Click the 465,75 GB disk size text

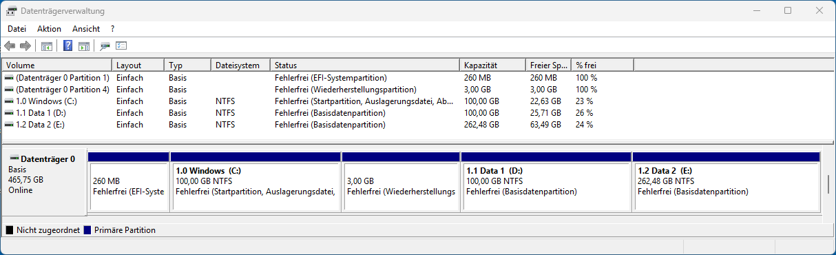pos(25,179)
